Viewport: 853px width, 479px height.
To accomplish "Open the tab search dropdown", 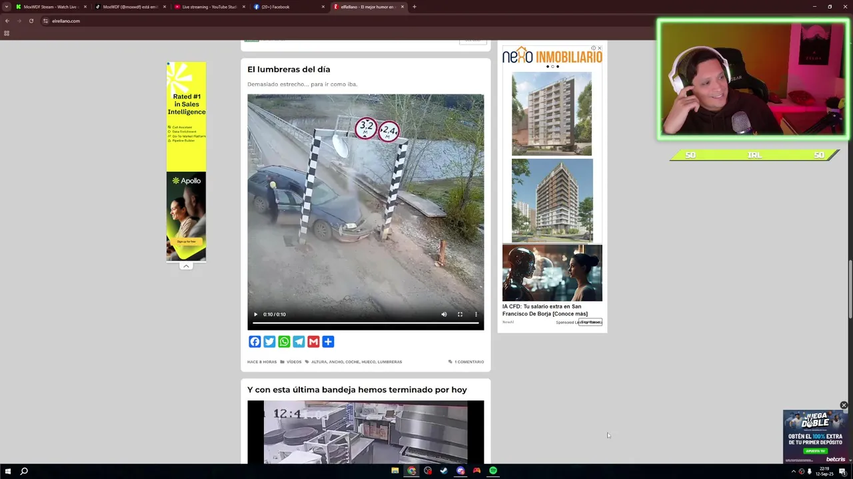I will (7, 7).
